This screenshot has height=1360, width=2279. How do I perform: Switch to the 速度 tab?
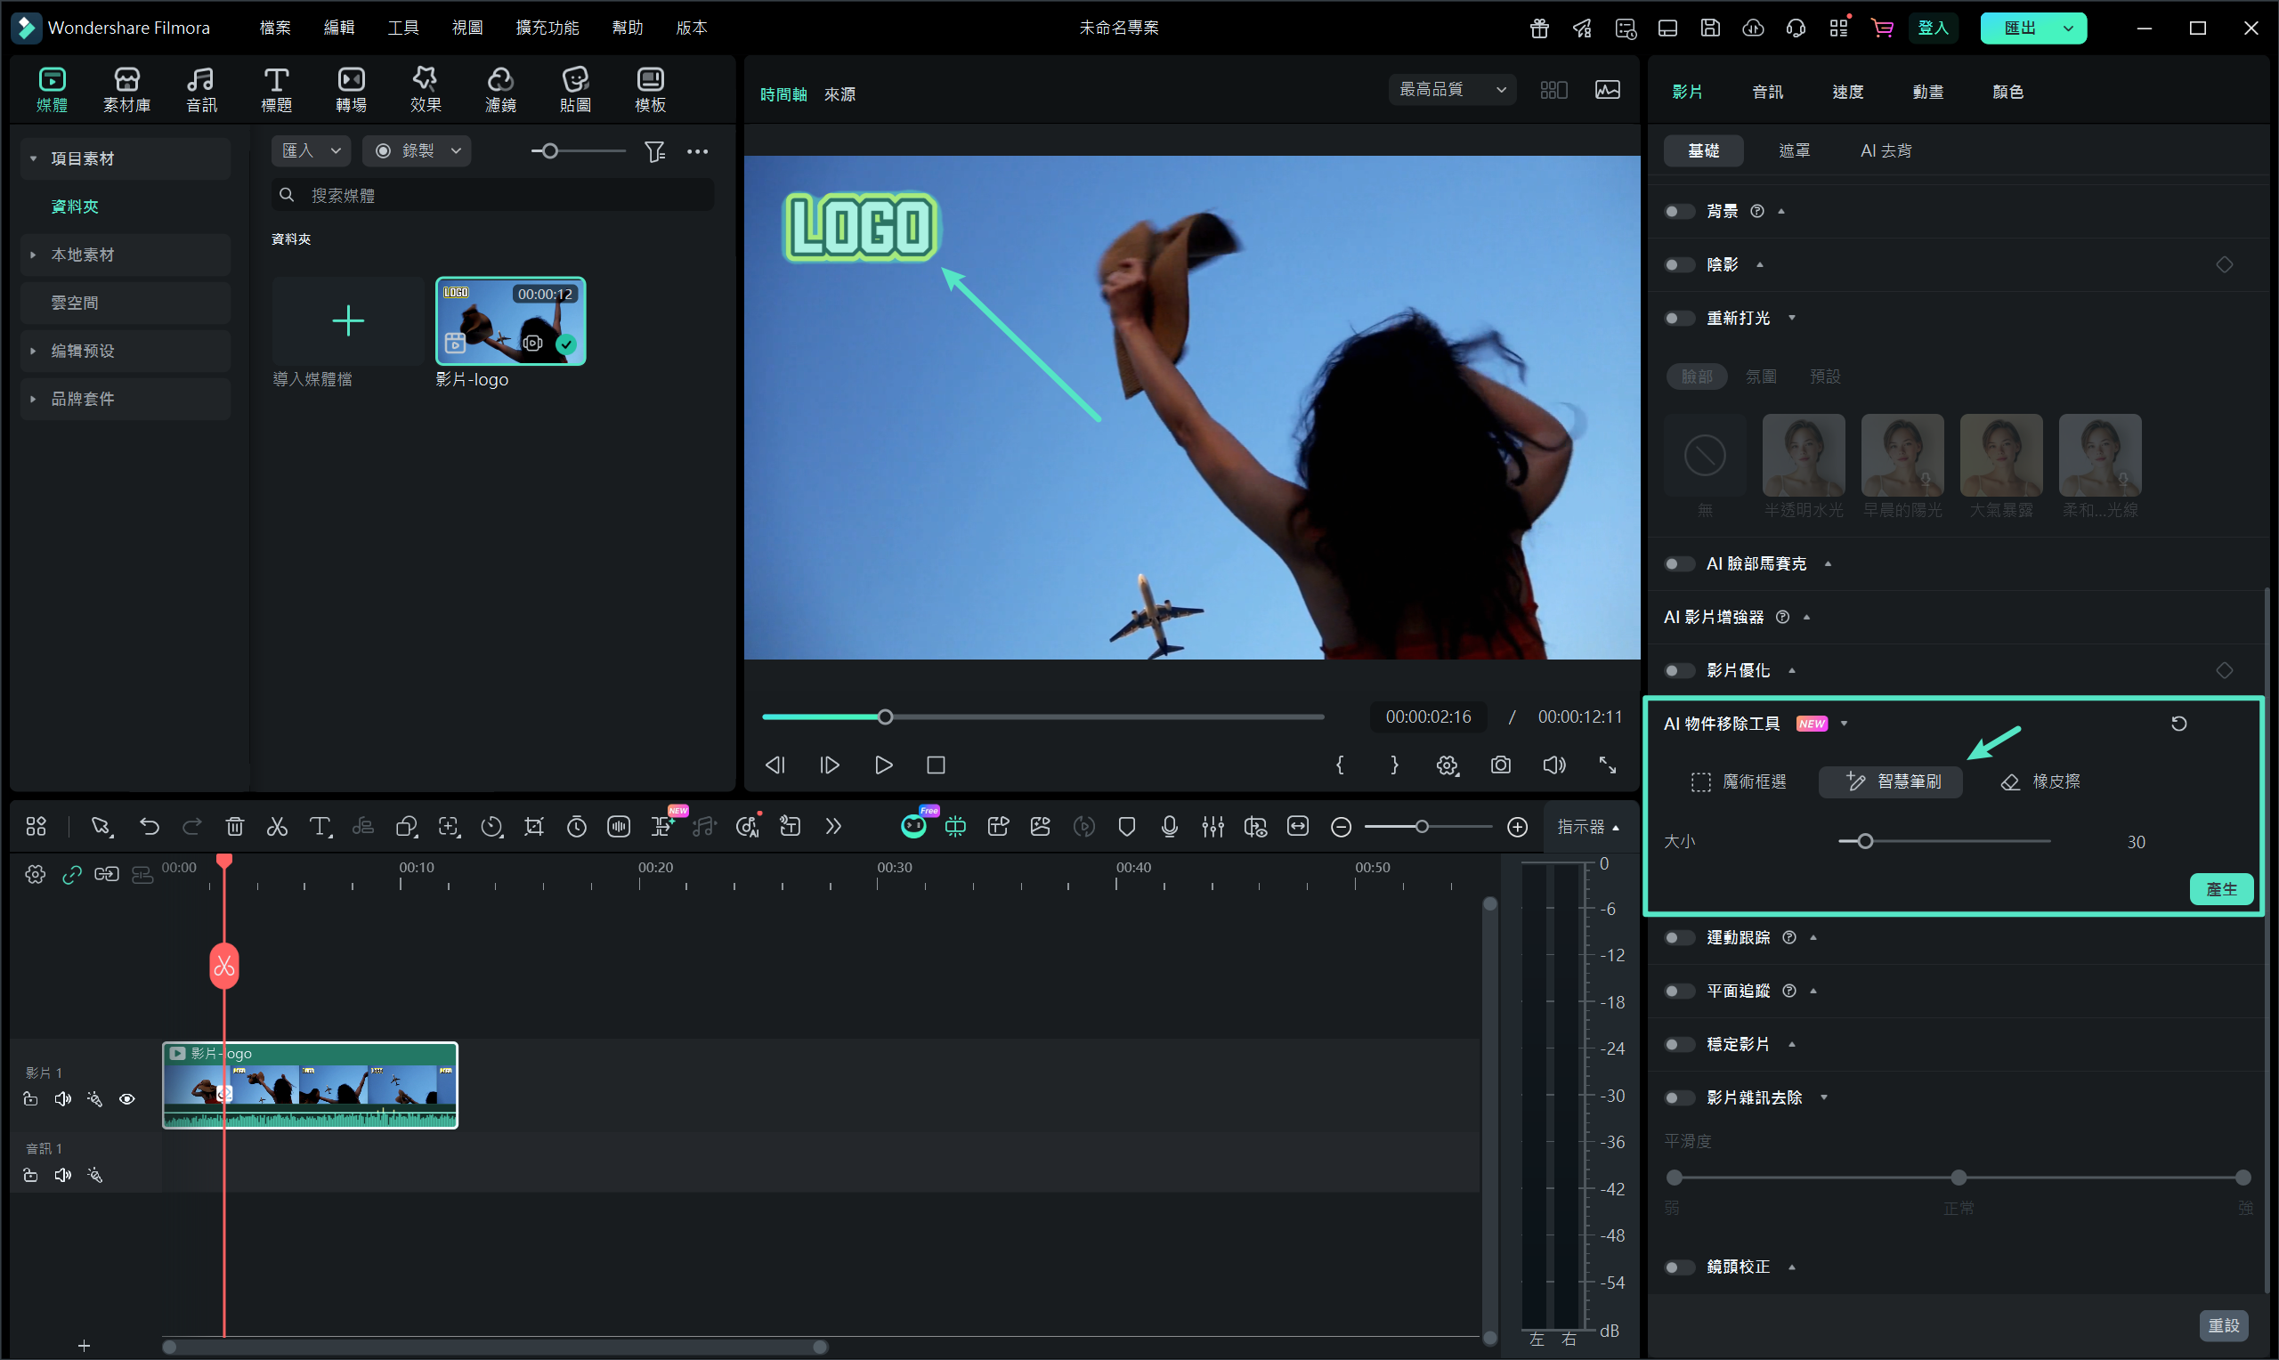[1846, 92]
